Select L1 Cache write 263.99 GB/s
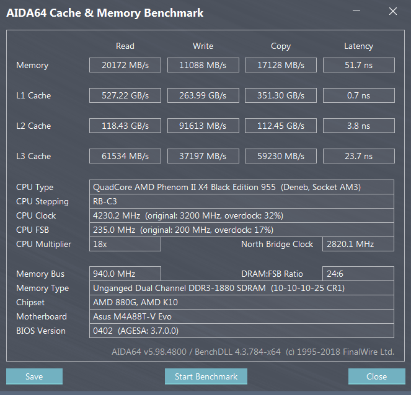 tap(203, 95)
